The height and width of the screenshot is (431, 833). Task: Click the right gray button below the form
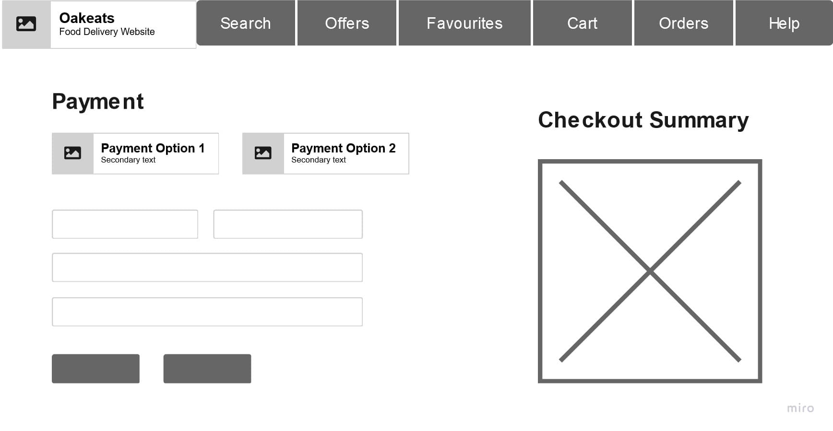pyautogui.click(x=207, y=368)
